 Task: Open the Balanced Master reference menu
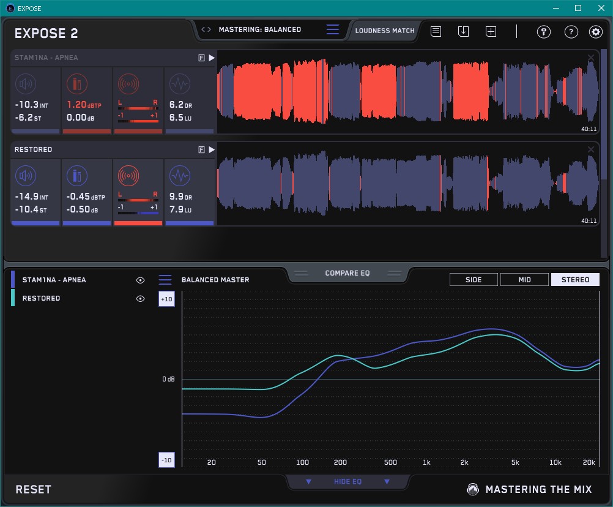pos(165,280)
